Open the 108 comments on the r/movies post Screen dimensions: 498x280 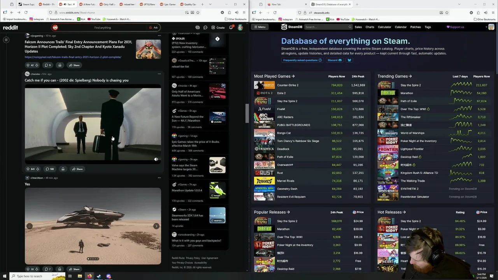[49, 169]
